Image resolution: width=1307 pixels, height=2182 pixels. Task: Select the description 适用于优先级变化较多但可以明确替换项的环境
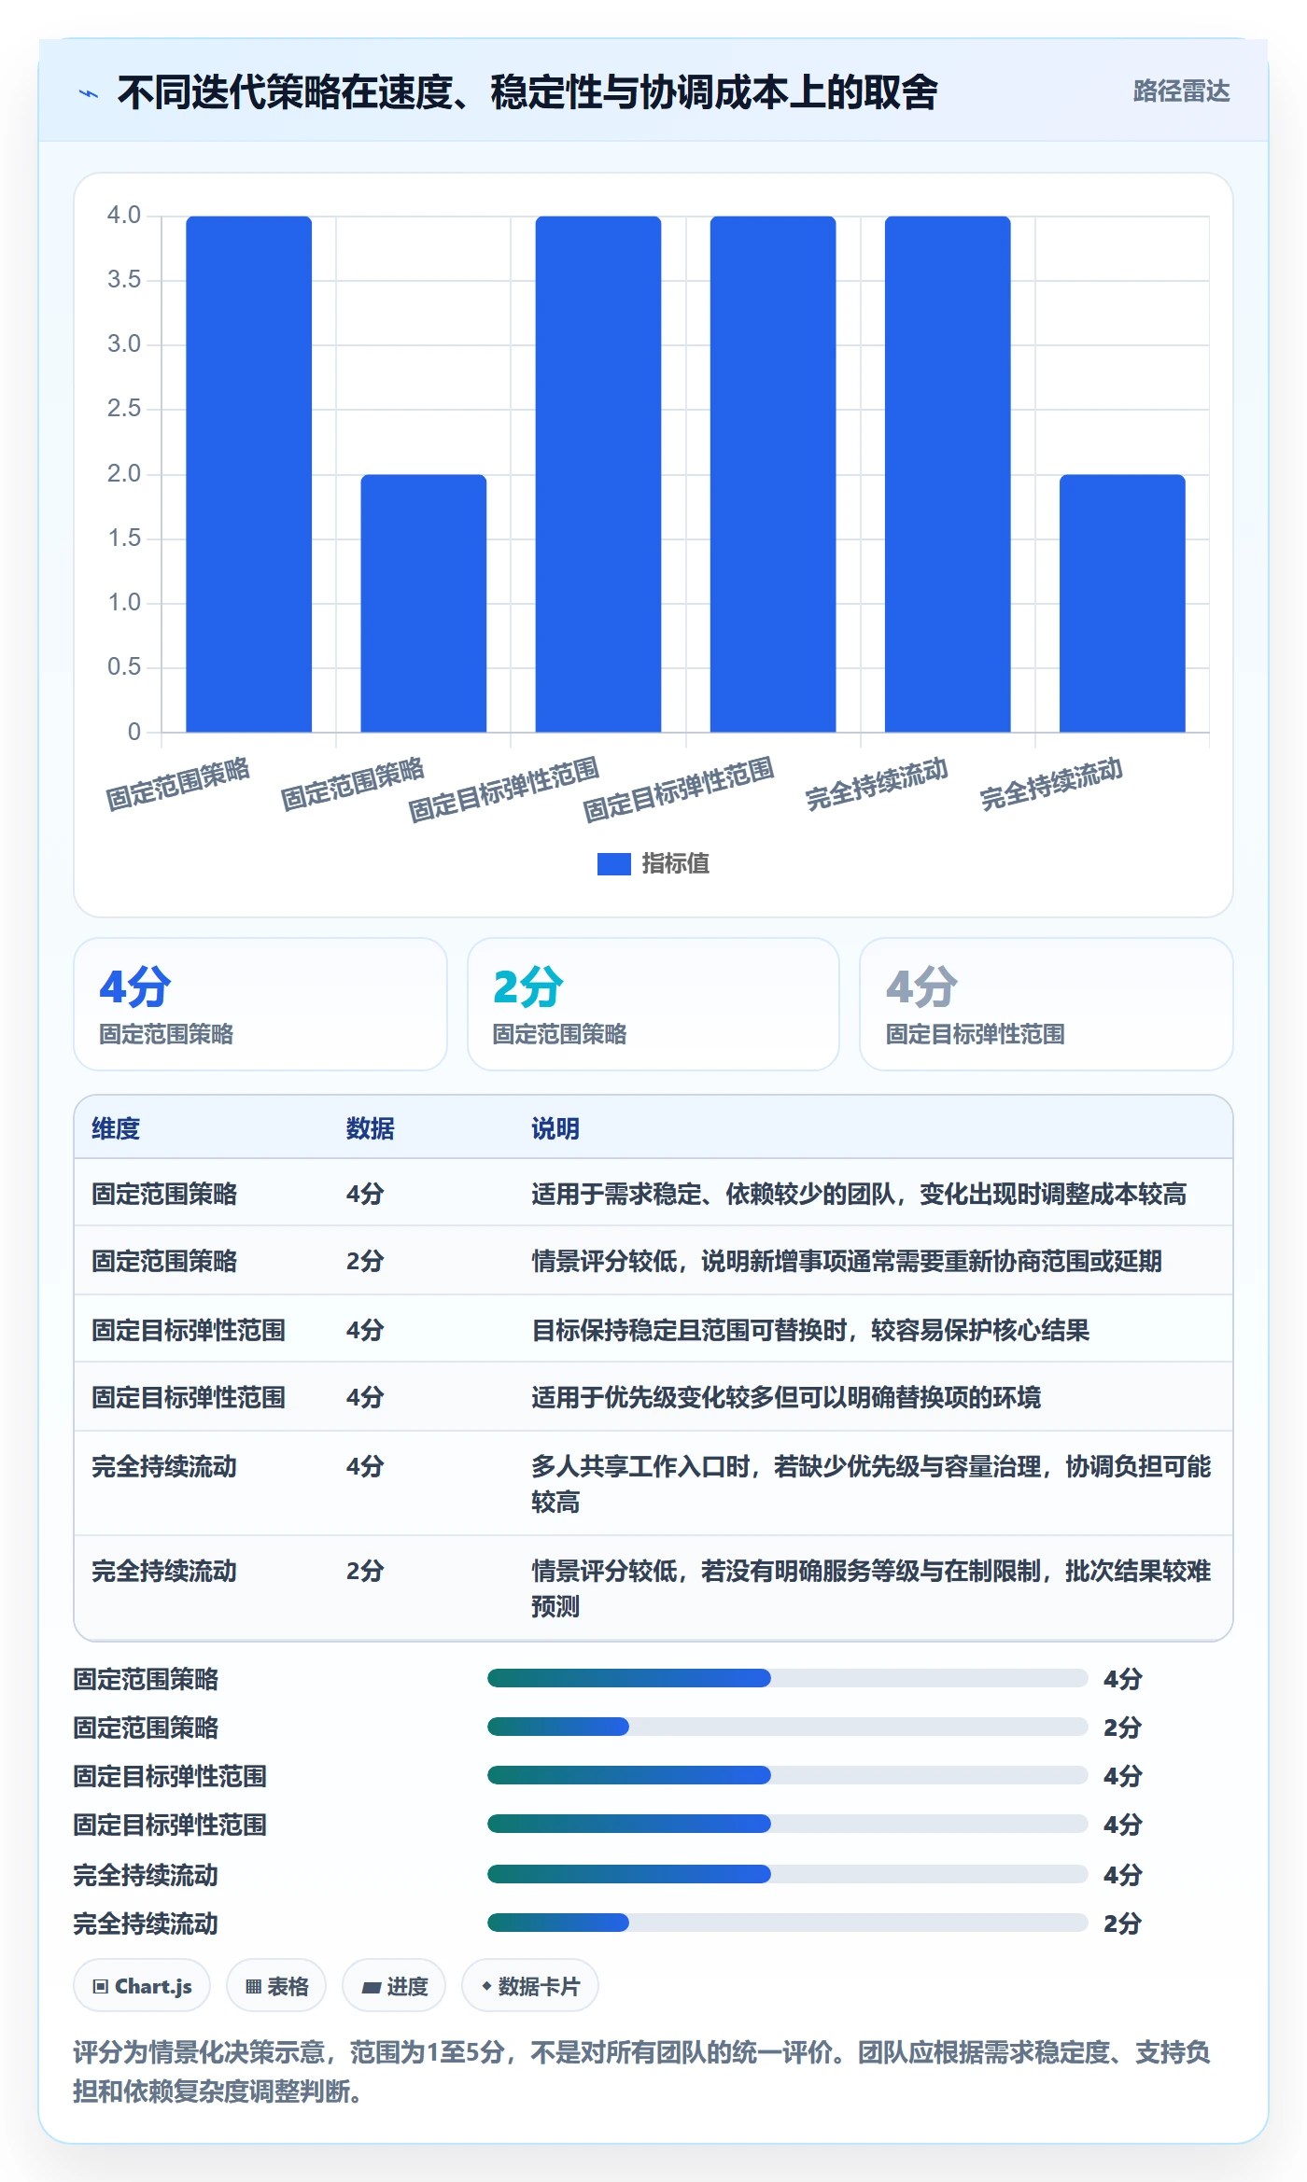pyautogui.click(x=786, y=1397)
